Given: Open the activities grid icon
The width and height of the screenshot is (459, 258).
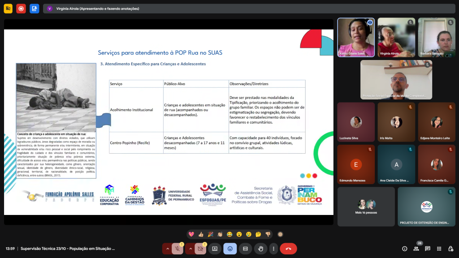Looking at the screenshot, I should (x=439, y=249).
